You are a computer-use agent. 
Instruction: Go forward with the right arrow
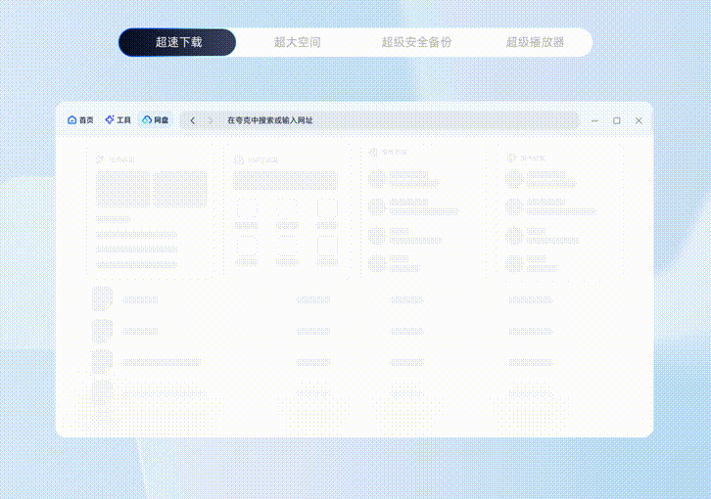pos(211,120)
